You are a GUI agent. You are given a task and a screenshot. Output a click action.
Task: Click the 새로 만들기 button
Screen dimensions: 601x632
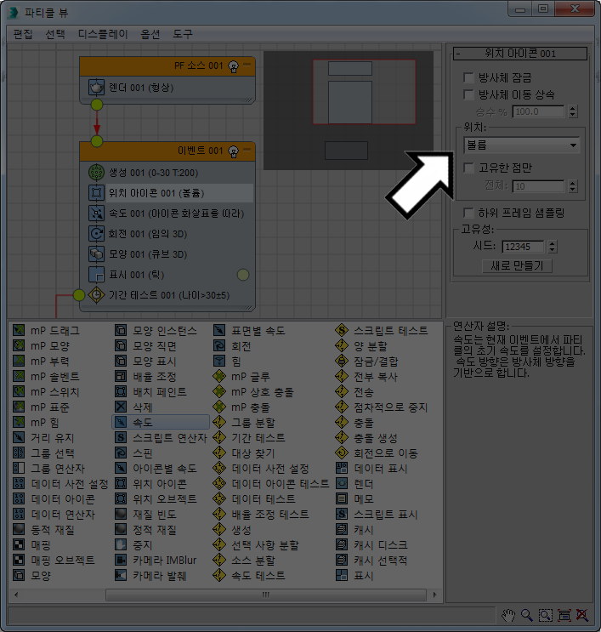(517, 265)
